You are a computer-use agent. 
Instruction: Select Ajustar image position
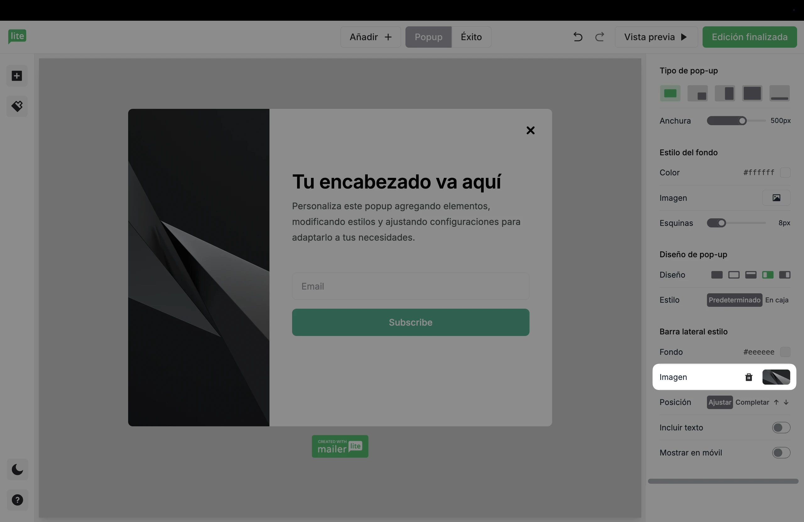[x=720, y=402]
